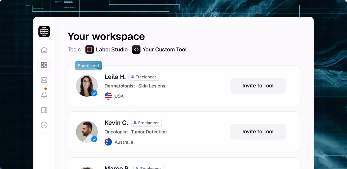Click the plus circle icon in sidebar

coord(44,125)
